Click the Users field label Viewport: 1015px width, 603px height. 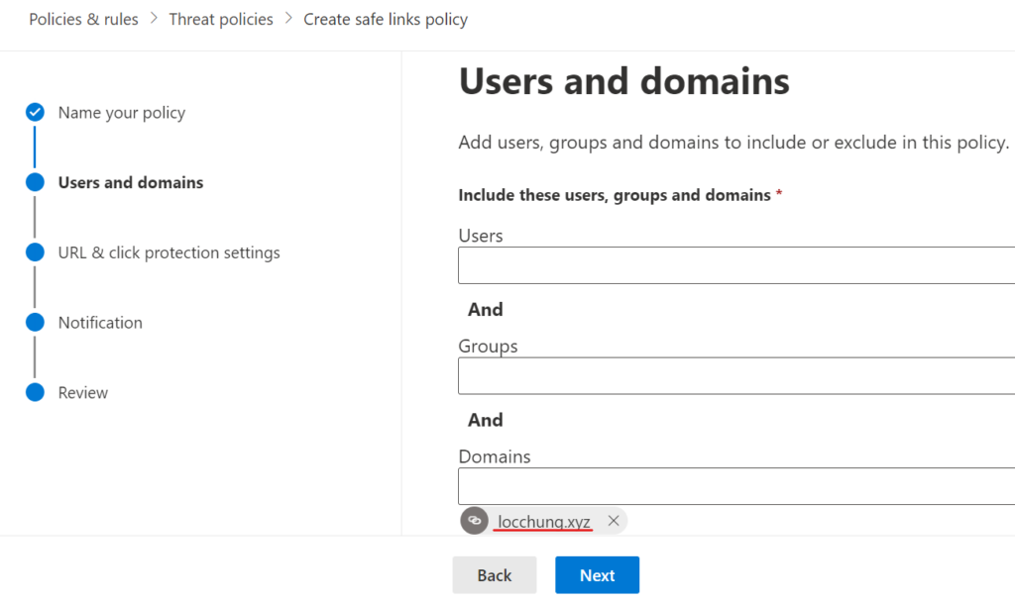pos(481,236)
